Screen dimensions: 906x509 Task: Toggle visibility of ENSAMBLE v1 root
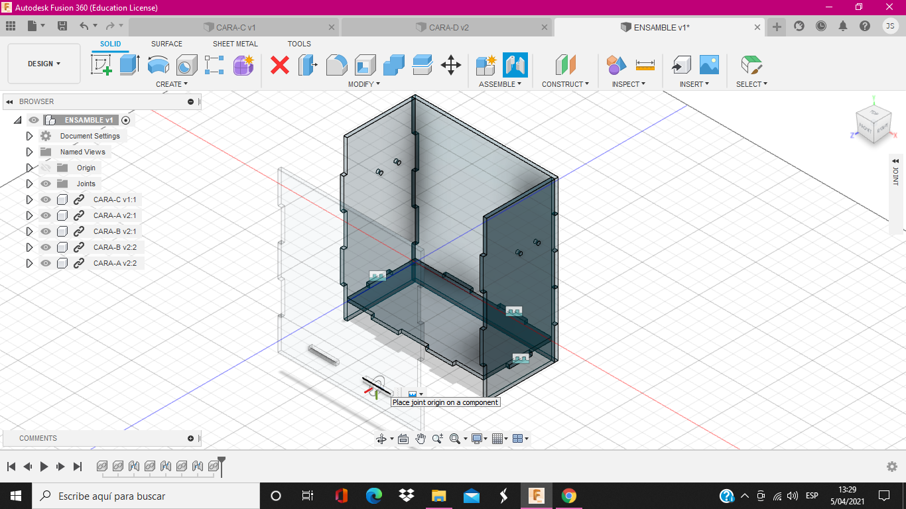pyautogui.click(x=33, y=120)
